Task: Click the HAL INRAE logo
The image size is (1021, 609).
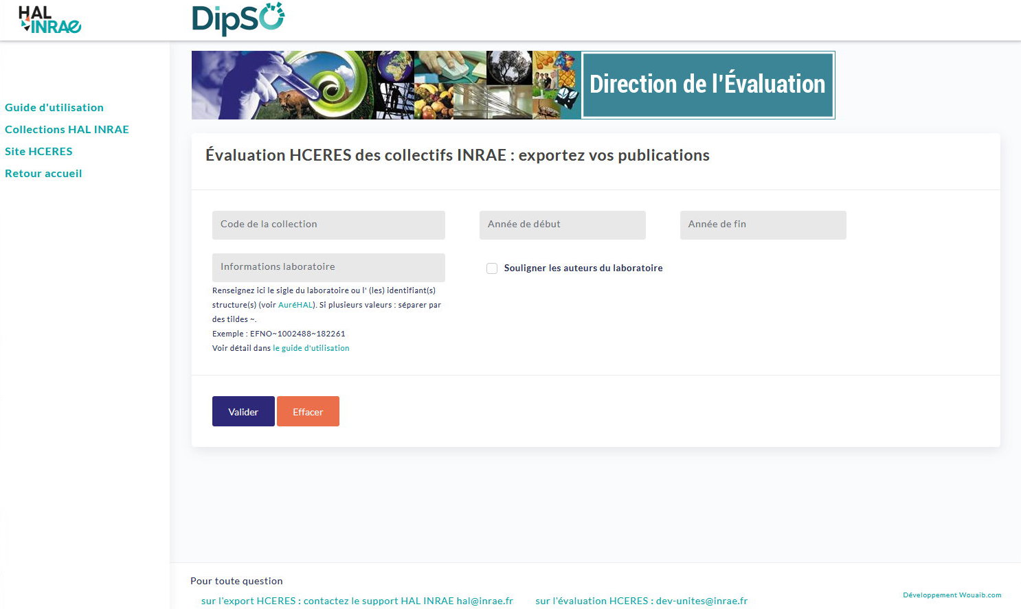Action: [x=49, y=20]
